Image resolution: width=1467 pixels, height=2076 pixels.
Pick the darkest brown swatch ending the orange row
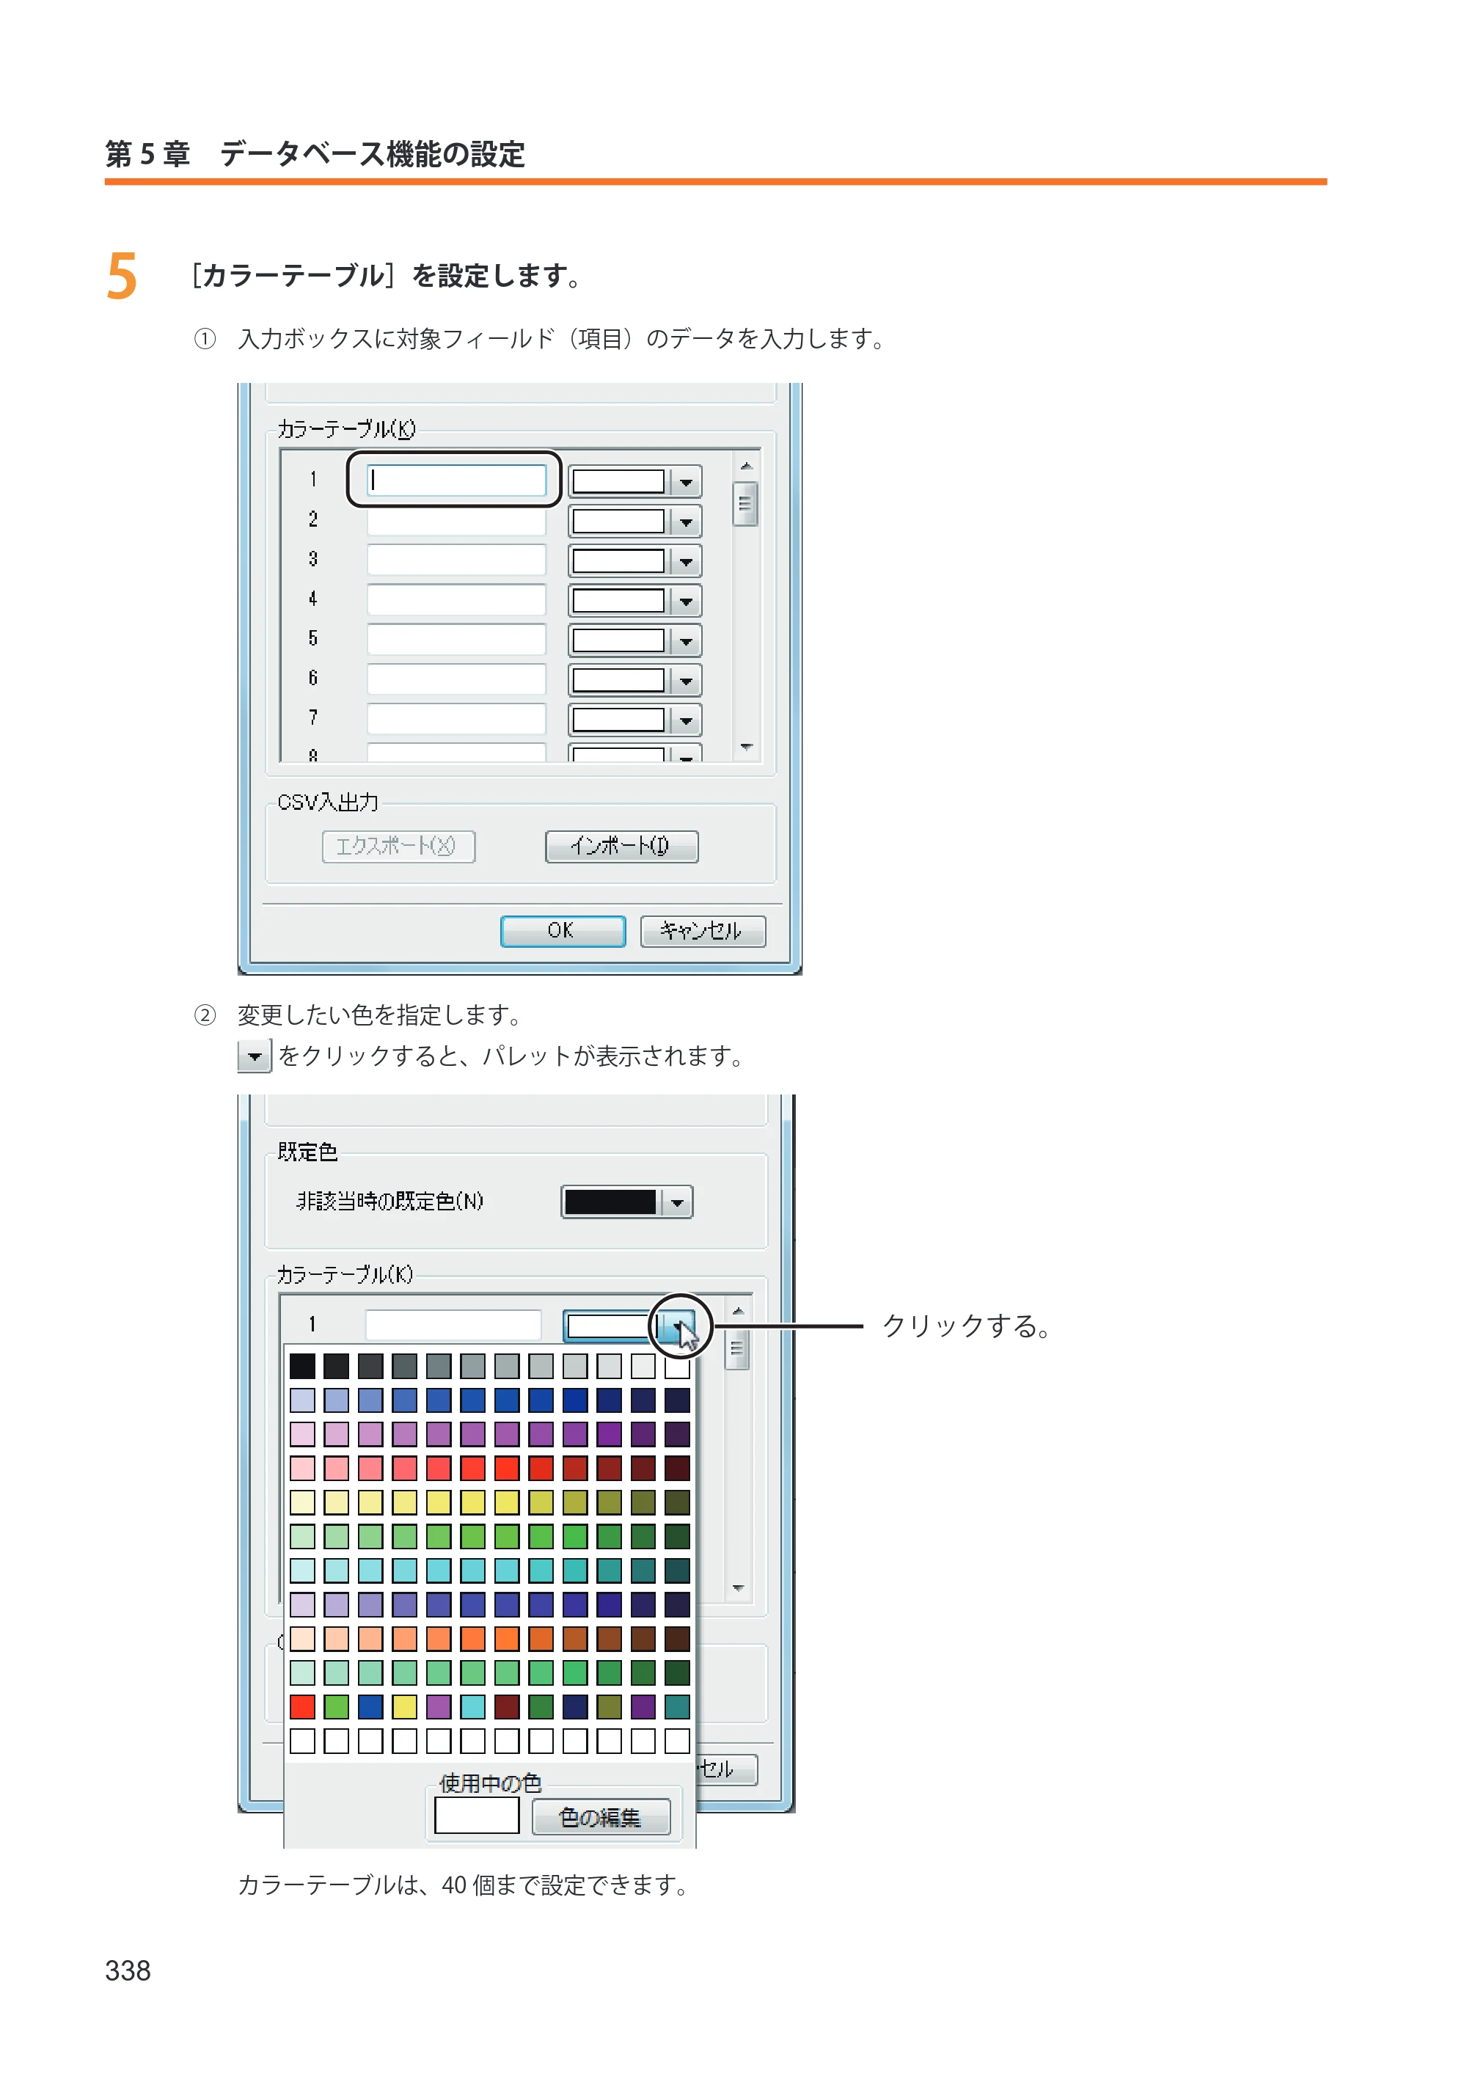[677, 1638]
